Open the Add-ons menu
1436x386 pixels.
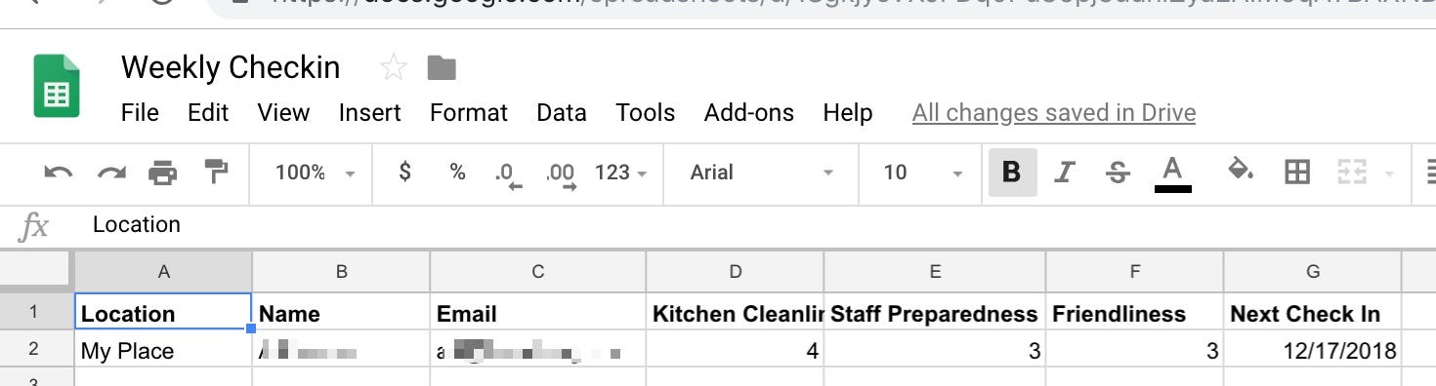tap(749, 113)
